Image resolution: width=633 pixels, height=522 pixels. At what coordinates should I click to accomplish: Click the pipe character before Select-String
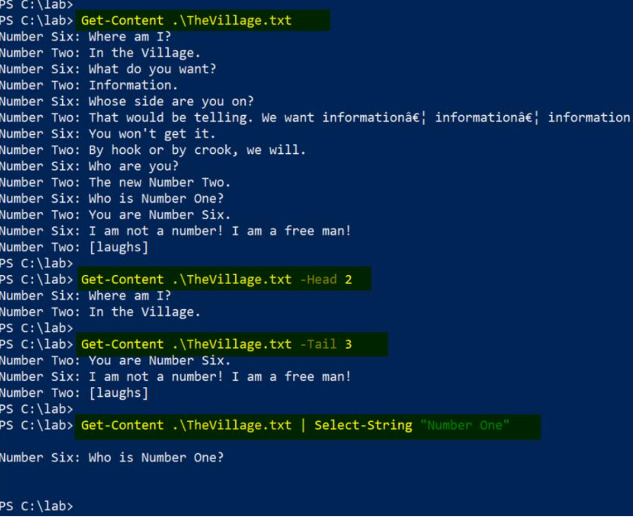pyautogui.click(x=303, y=425)
